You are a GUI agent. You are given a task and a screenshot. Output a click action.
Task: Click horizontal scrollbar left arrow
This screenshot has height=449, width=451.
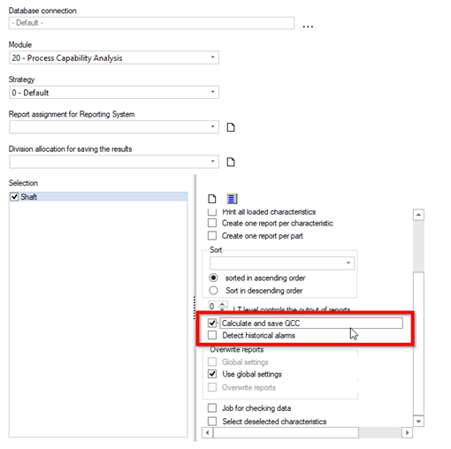click(208, 432)
